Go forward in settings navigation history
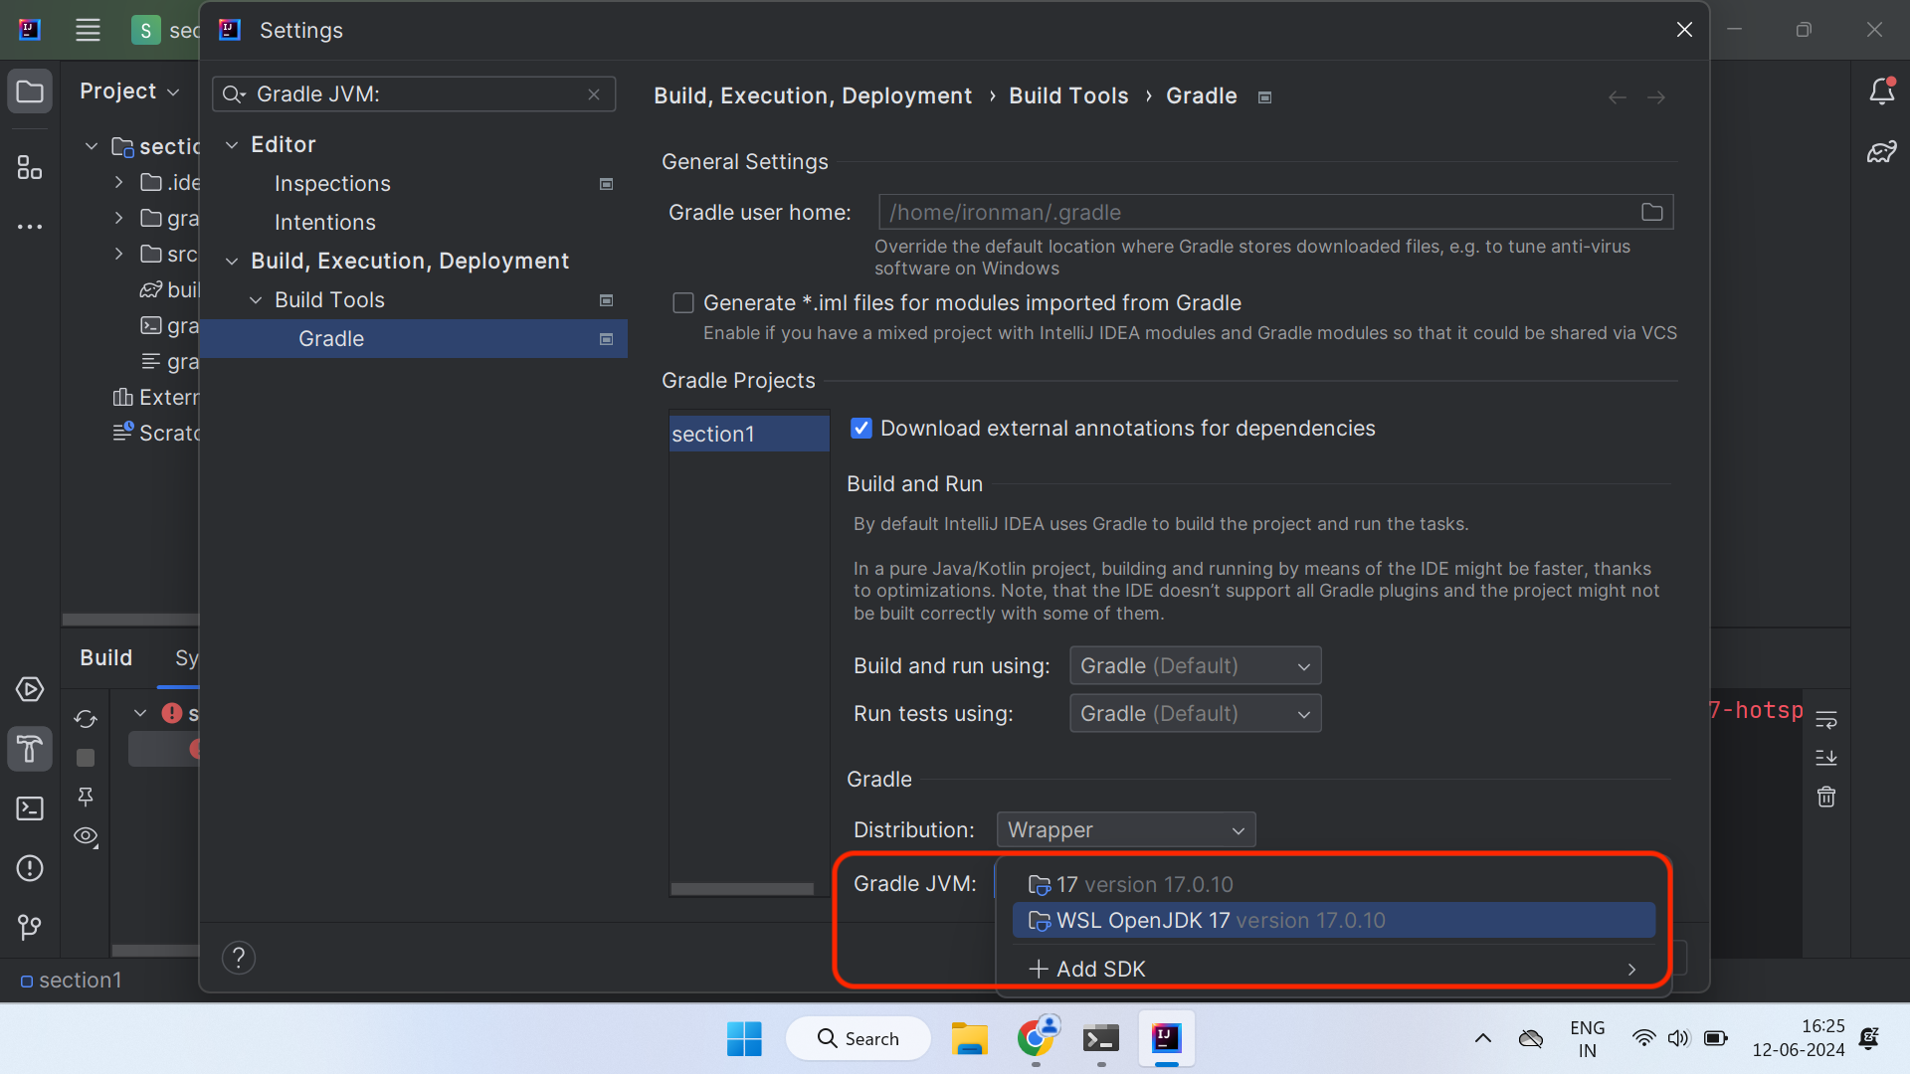Viewport: 1910px width, 1074px height. click(1656, 97)
